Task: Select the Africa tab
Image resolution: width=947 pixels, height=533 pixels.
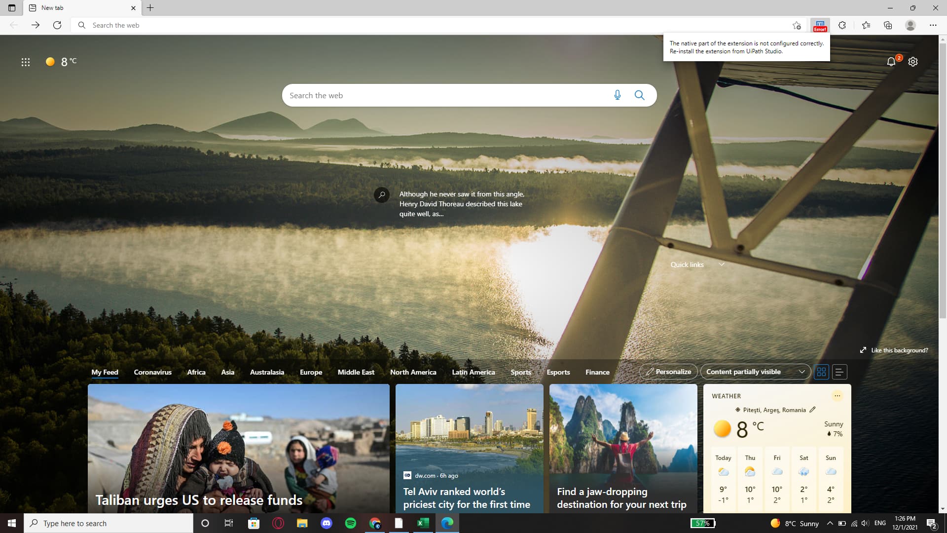Action: click(x=196, y=372)
